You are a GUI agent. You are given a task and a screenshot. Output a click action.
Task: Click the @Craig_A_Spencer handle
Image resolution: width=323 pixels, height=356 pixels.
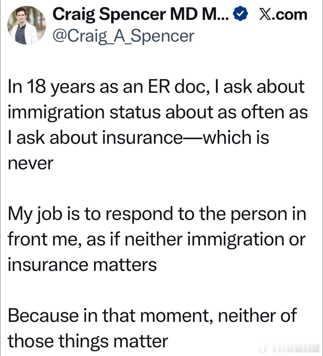coord(123,36)
